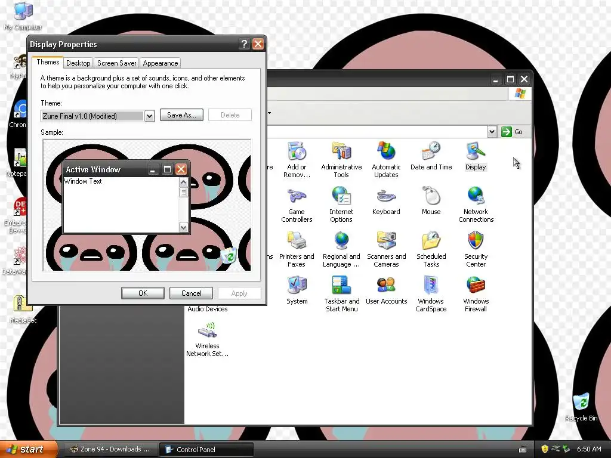The height and width of the screenshot is (458, 611).
Task: Open the Theme dropdown list
Action: [149, 116]
